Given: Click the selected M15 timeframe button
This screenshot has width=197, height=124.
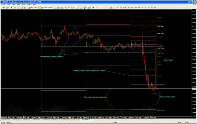Looking at the screenshot, I should point(136,8).
